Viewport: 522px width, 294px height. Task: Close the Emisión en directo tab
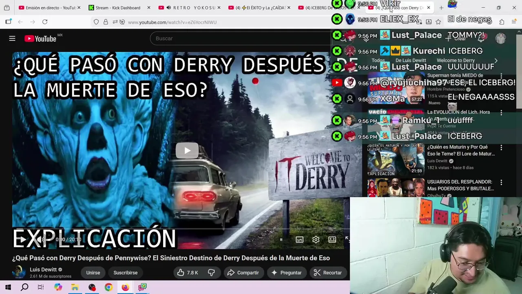[x=79, y=8]
